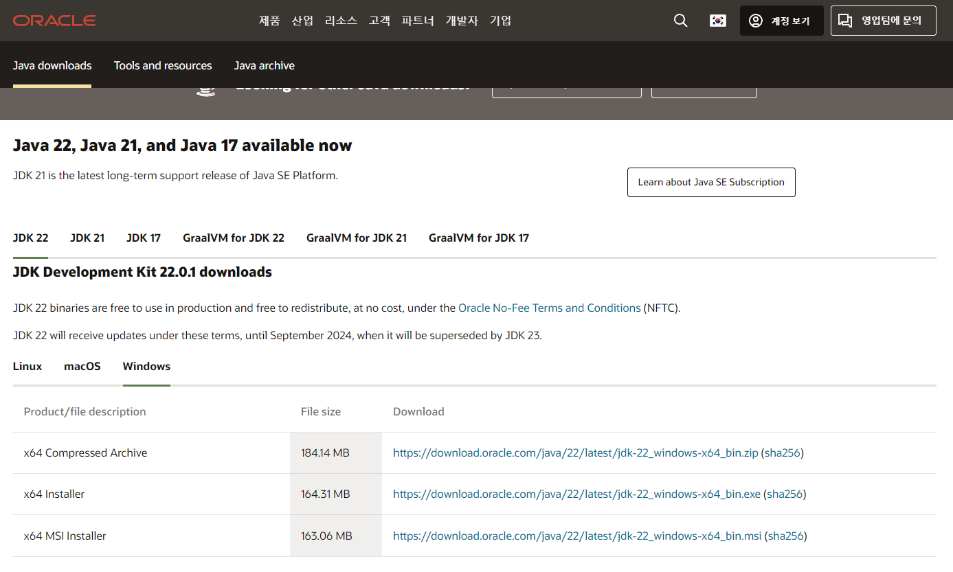Select the Java downloads tab

[x=52, y=66]
